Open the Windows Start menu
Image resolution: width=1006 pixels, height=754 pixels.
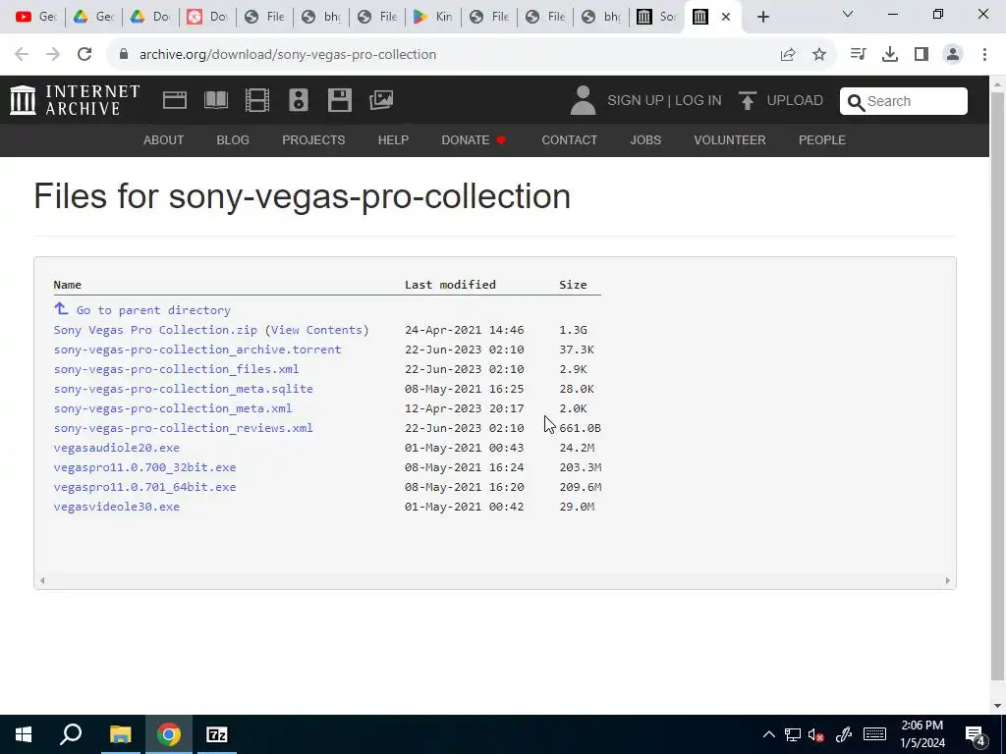24,734
